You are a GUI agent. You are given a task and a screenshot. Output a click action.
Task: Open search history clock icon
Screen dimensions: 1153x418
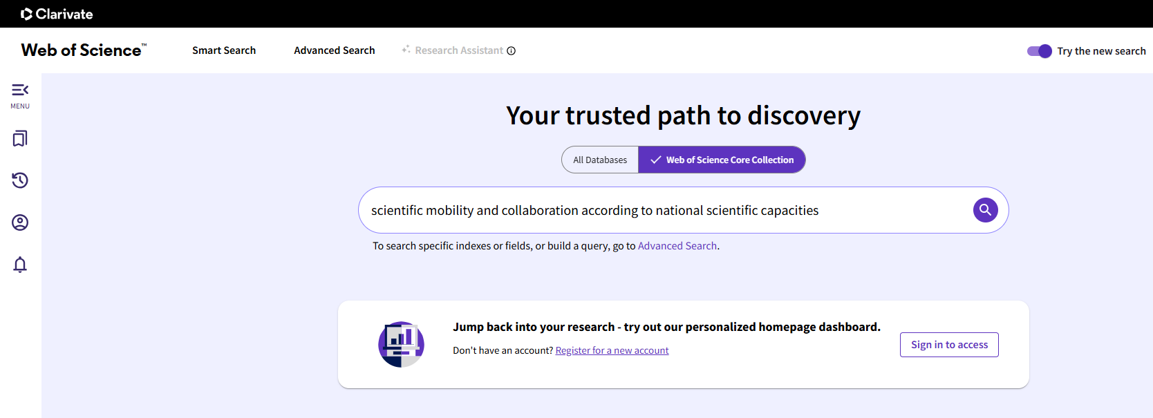click(20, 180)
